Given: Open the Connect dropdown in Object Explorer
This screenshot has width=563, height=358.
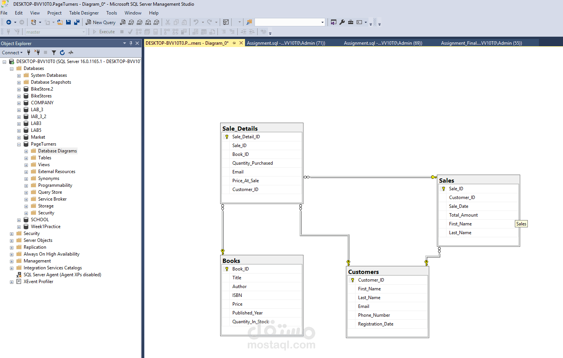Looking at the screenshot, I should click(12, 52).
